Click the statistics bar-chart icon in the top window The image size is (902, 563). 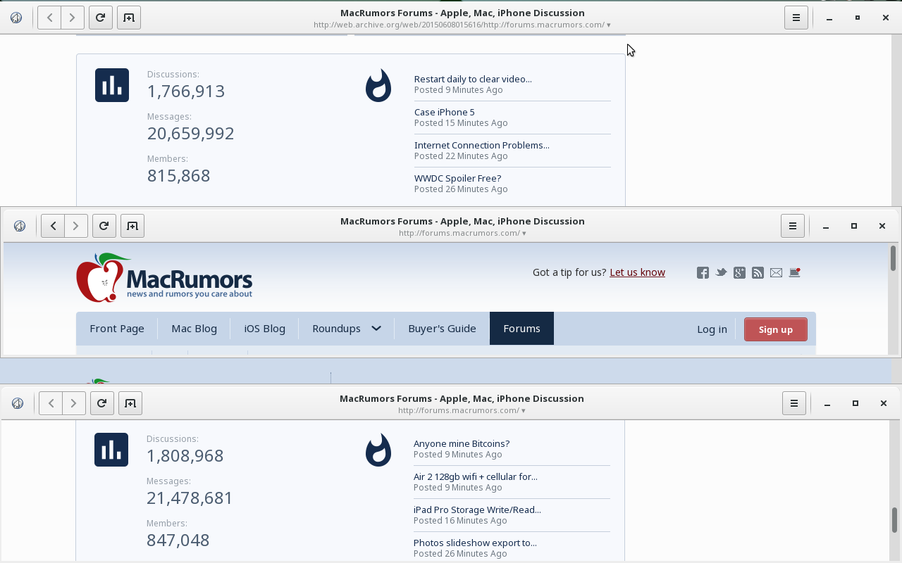pyautogui.click(x=112, y=85)
